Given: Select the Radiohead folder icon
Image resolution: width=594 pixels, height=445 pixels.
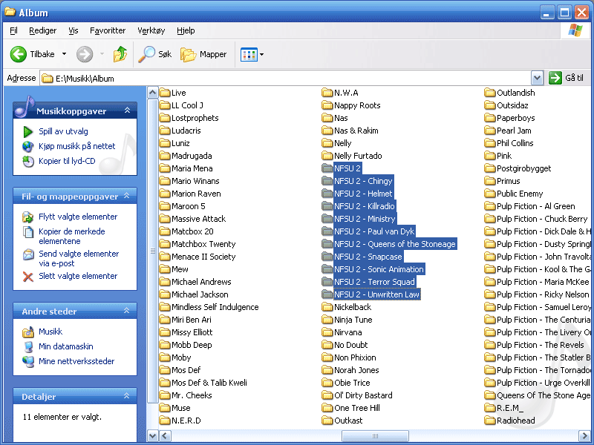Looking at the screenshot, I should coord(490,421).
